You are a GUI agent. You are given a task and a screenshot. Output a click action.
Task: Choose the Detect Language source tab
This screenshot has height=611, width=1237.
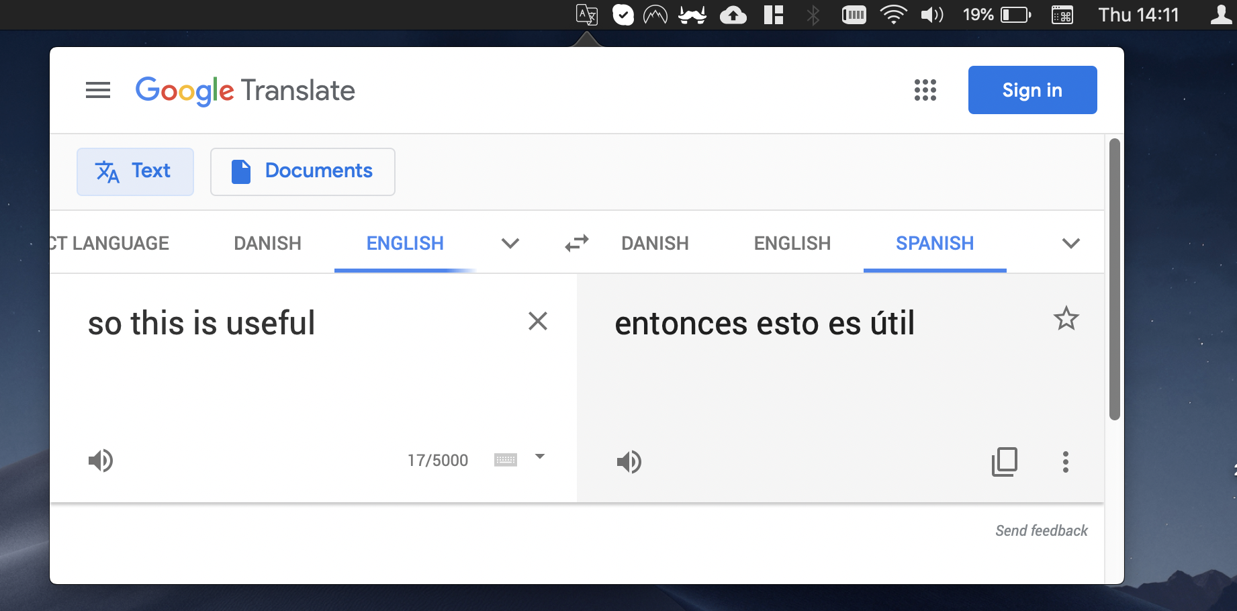(x=109, y=243)
